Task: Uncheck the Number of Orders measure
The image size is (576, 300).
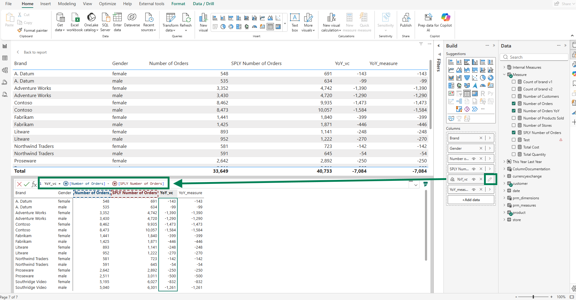Action: [514, 104]
